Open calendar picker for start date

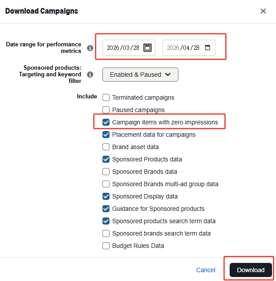147,48
